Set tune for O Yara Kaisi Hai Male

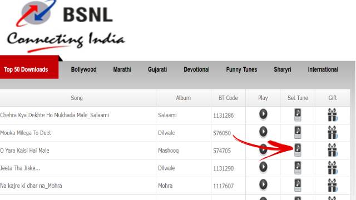click(298, 150)
